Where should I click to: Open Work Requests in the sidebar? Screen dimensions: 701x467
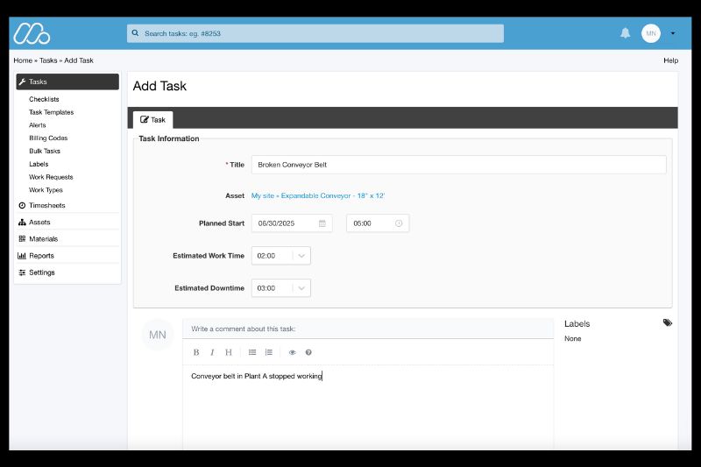tap(51, 177)
